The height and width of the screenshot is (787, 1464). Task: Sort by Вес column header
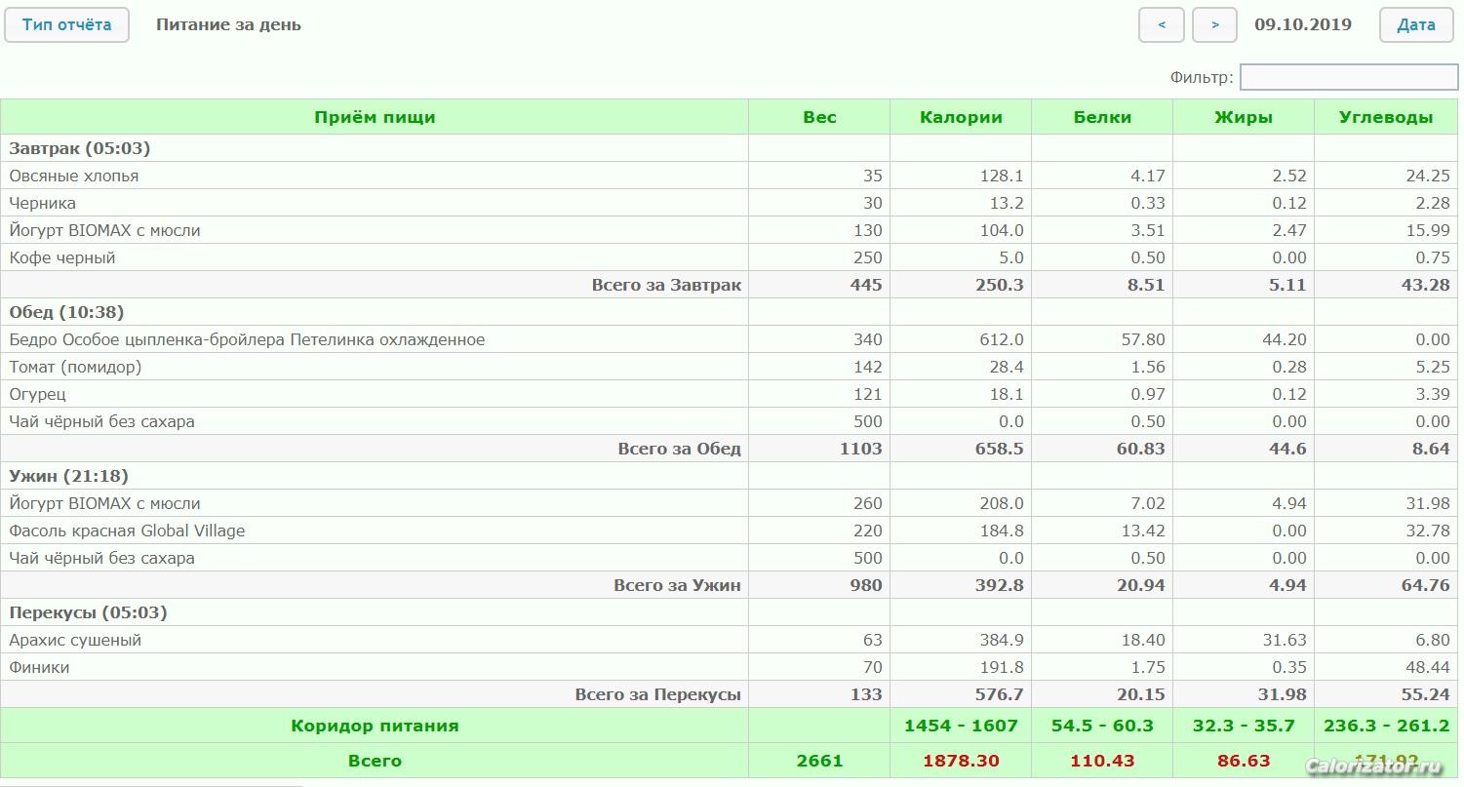tap(819, 117)
